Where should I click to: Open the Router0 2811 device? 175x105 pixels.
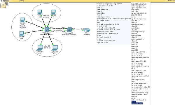click(87, 30)
